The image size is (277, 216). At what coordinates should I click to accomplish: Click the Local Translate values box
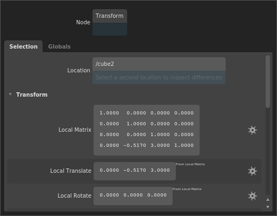point(135,171)
